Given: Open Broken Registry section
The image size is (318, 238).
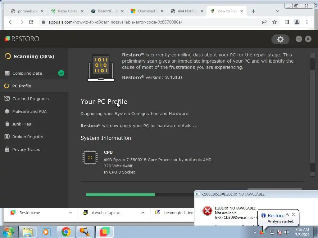Looking at the screenshot, I should pyautogui.click(x=34, y=137).
